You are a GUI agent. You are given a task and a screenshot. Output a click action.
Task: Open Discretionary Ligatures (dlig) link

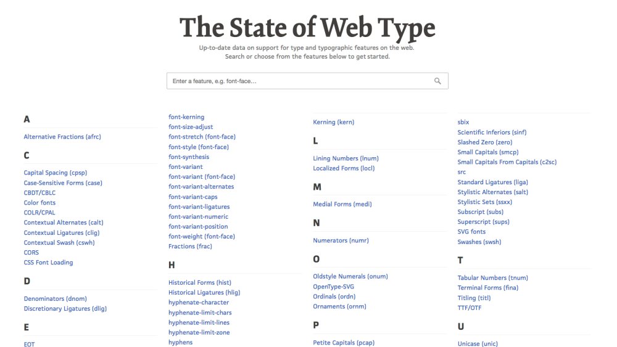[65, 309]
